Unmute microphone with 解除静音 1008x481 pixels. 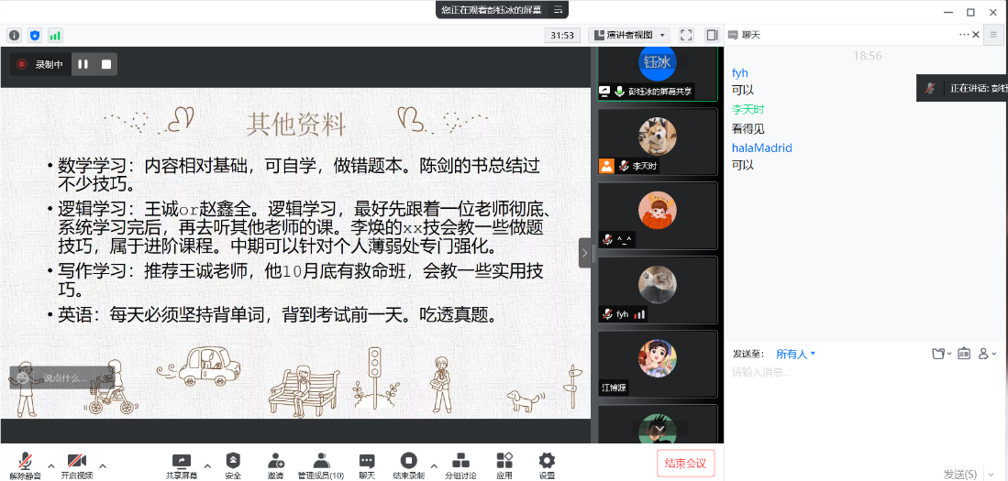(x=26, y=465)
